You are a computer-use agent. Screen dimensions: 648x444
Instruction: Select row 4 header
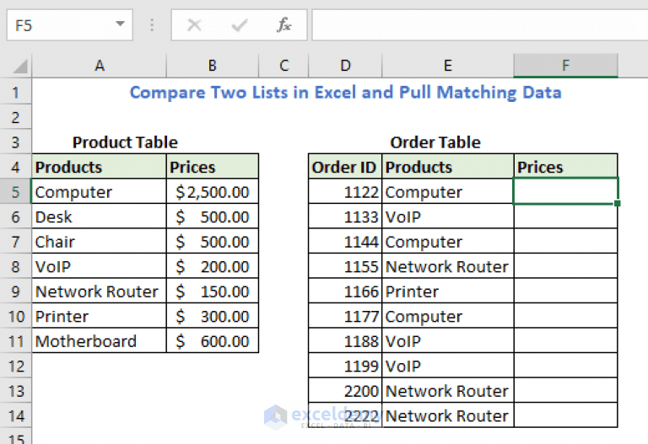coord(16,167)
